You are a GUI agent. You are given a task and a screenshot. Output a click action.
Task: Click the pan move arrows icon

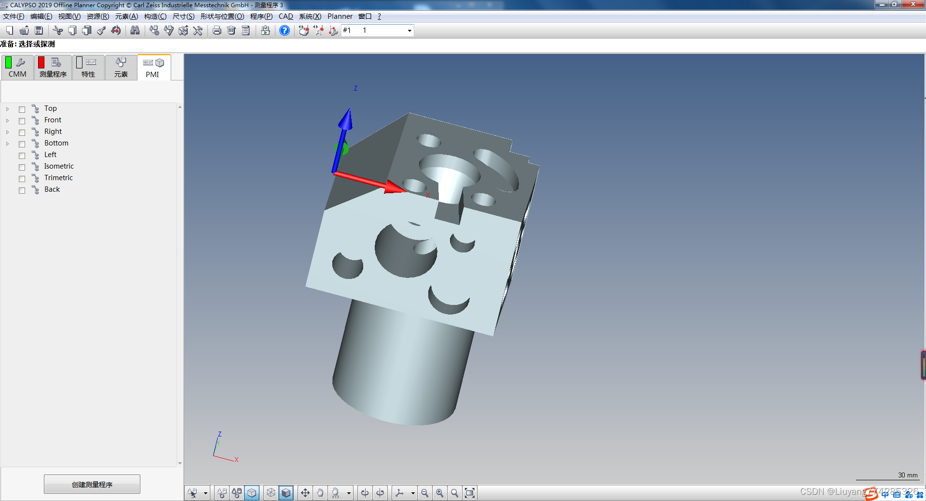305,493
